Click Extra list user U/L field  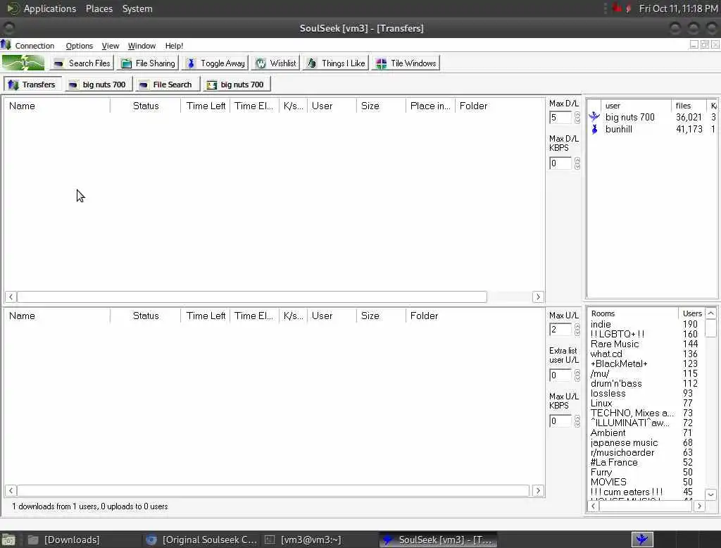[560, 375]
